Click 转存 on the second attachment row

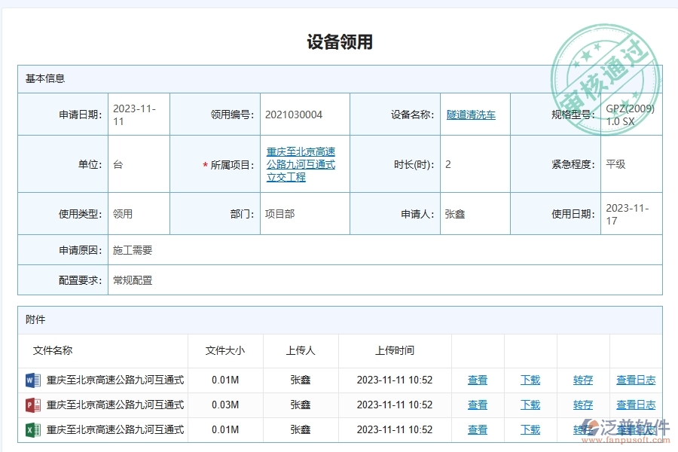[582, 405]
